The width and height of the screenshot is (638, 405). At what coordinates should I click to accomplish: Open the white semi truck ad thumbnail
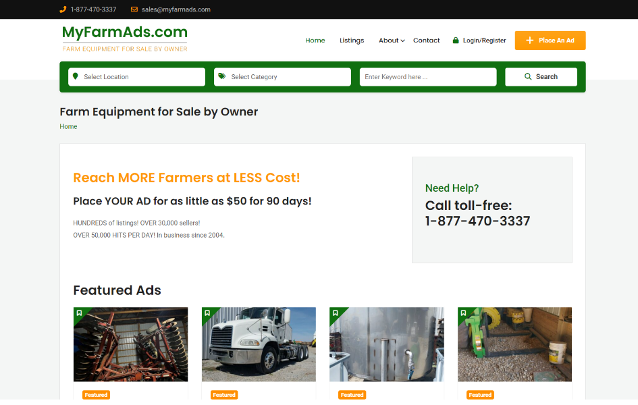click(259, 344)
